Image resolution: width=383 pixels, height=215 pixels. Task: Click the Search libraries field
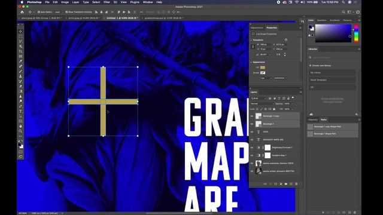tap(332, 57)
